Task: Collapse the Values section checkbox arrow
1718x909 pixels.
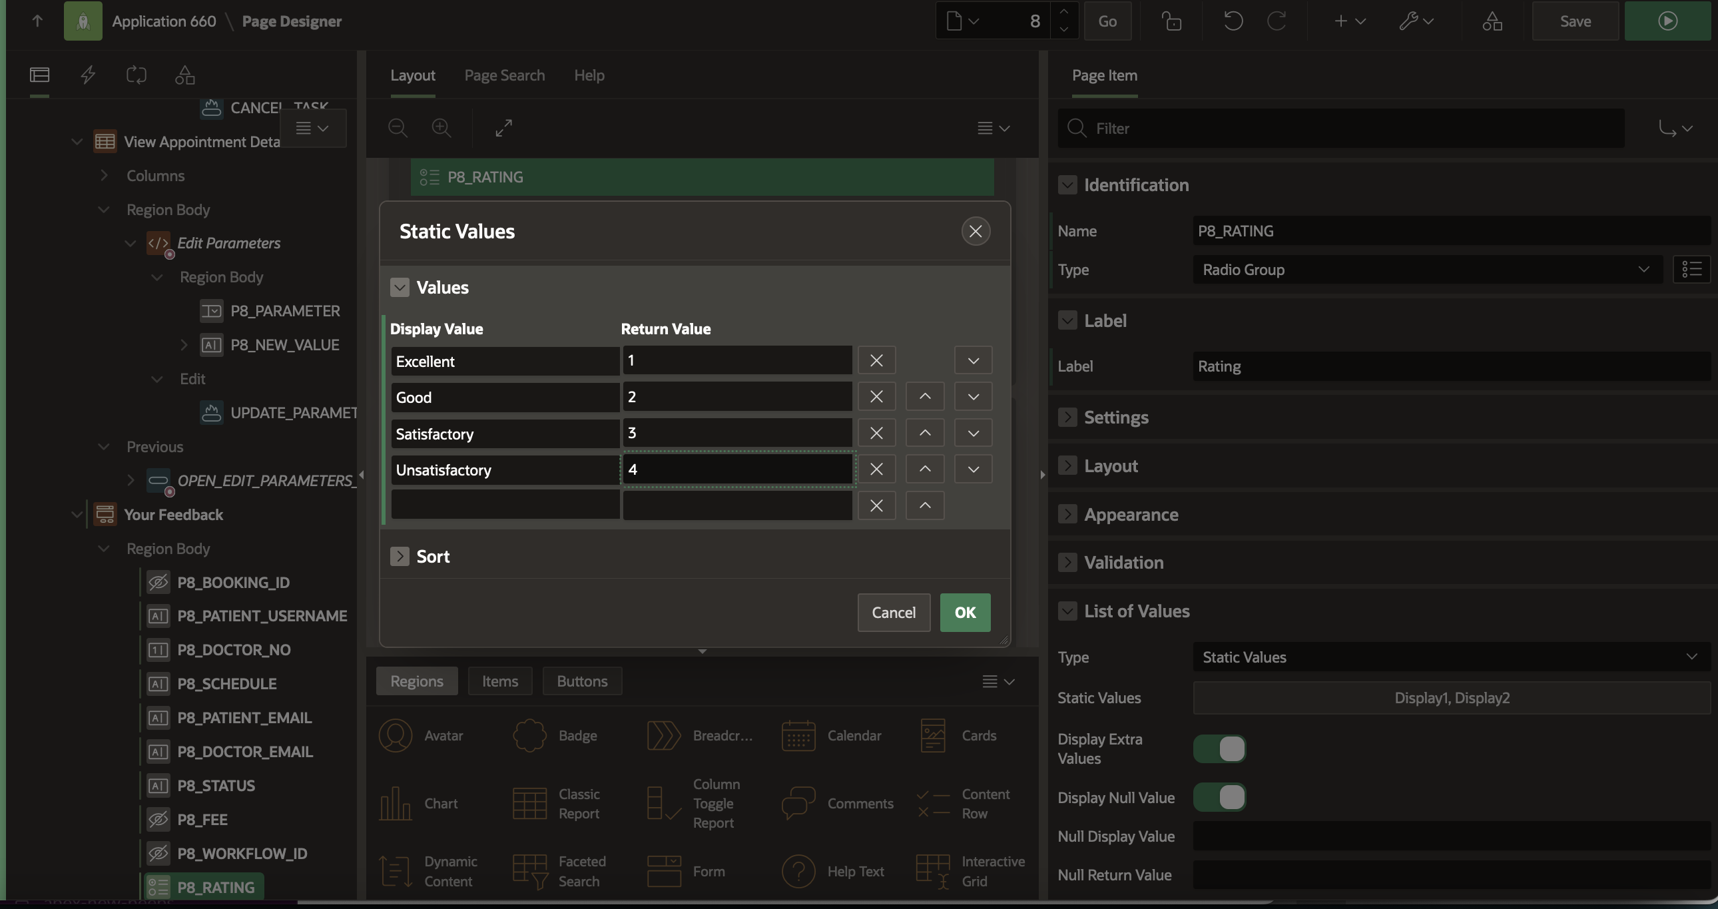Action: coord(400,288)
